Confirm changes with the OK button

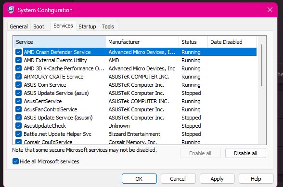[x=139, y=179]
